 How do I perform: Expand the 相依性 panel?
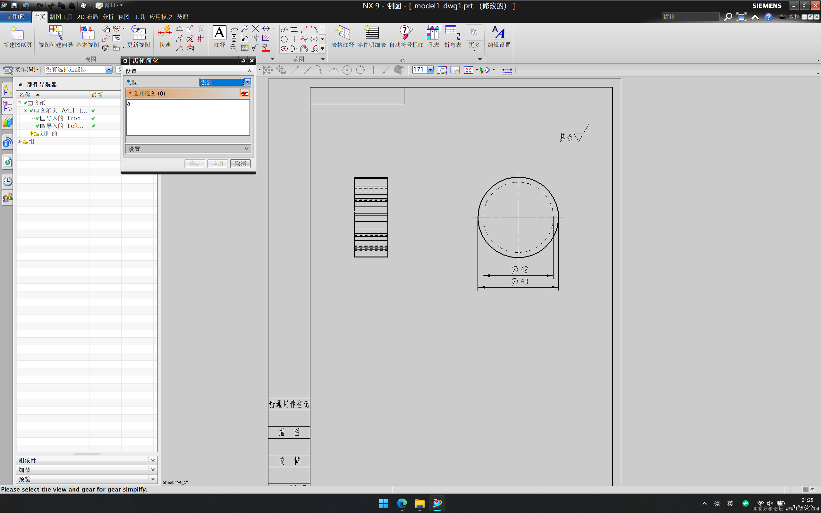tap(153, 460)
